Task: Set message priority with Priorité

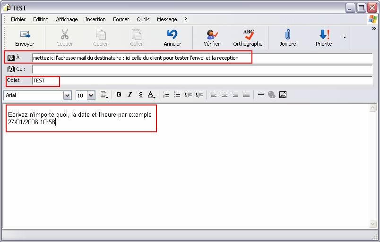Action: (324, 38)
